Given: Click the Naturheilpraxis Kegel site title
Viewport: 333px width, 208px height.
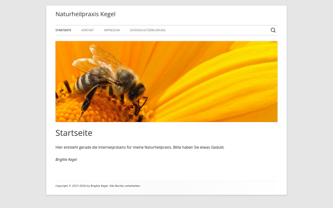Looking at the screenshot, I should [x=85, y=14].
